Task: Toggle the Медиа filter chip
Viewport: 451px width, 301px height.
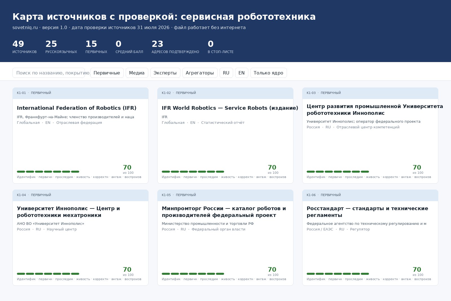Action: [x=137, y=73]
